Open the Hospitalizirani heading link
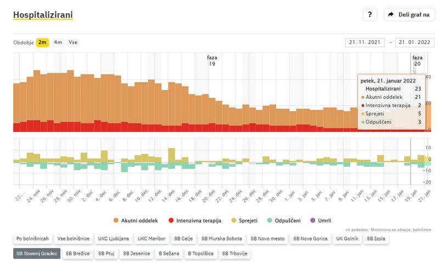The width and height of the screenshot is (439, 263). click(x=43, y=15)
